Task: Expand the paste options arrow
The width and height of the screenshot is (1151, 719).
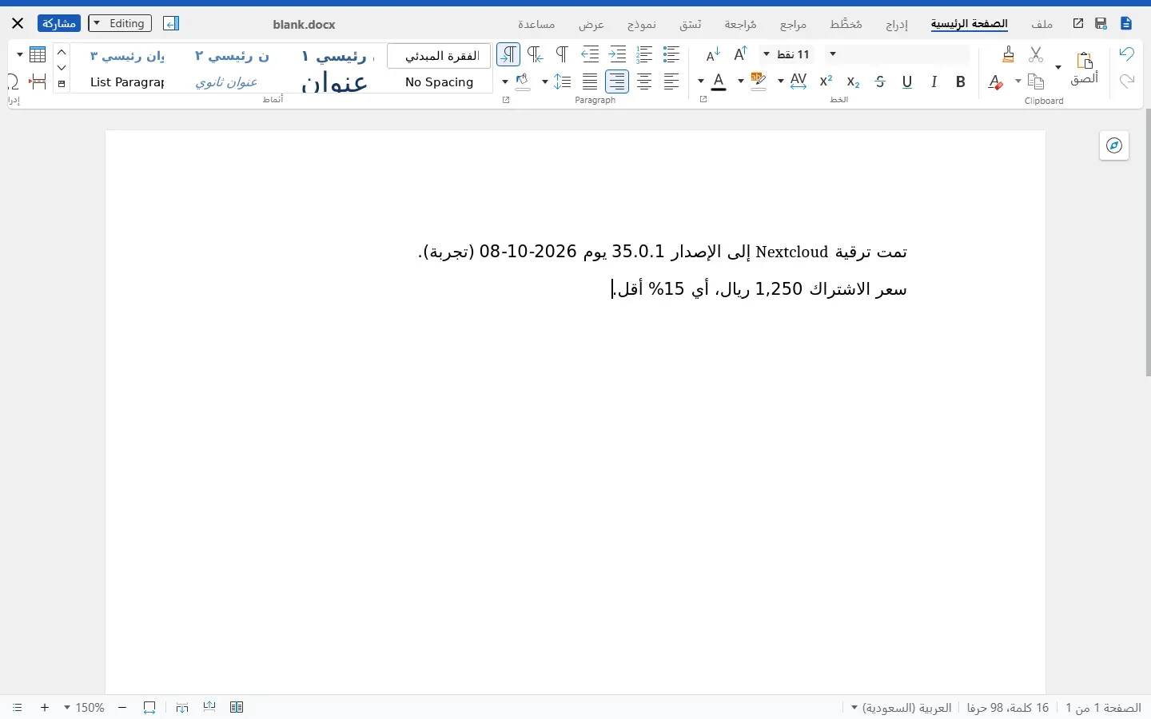Action: [1058, 68]
